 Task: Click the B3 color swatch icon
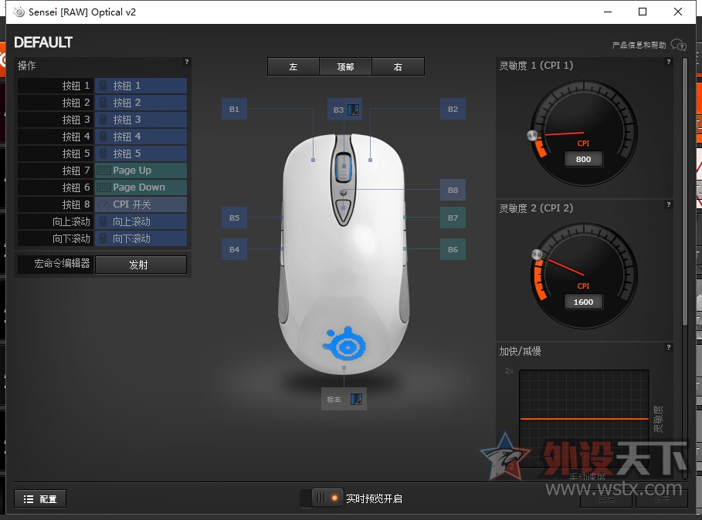[353, 110]
